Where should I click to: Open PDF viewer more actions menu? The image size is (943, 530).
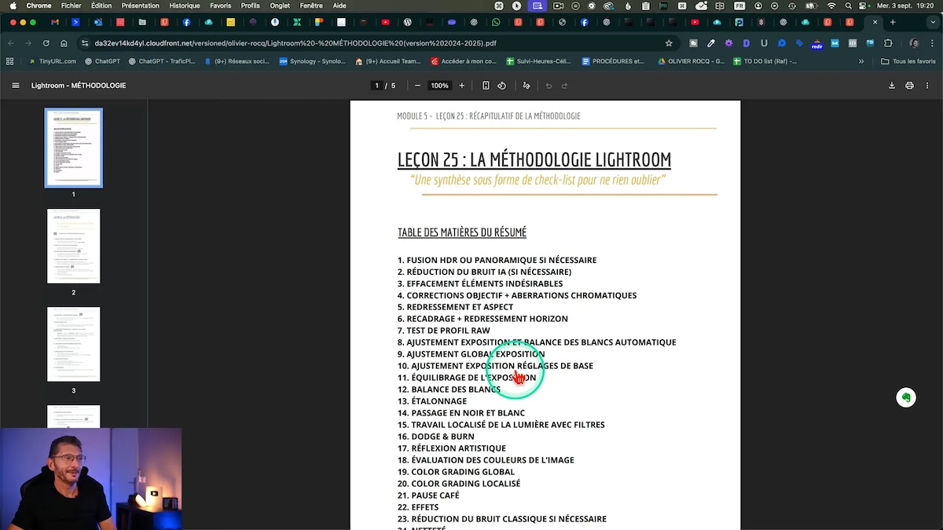click(x=927, y=86)
